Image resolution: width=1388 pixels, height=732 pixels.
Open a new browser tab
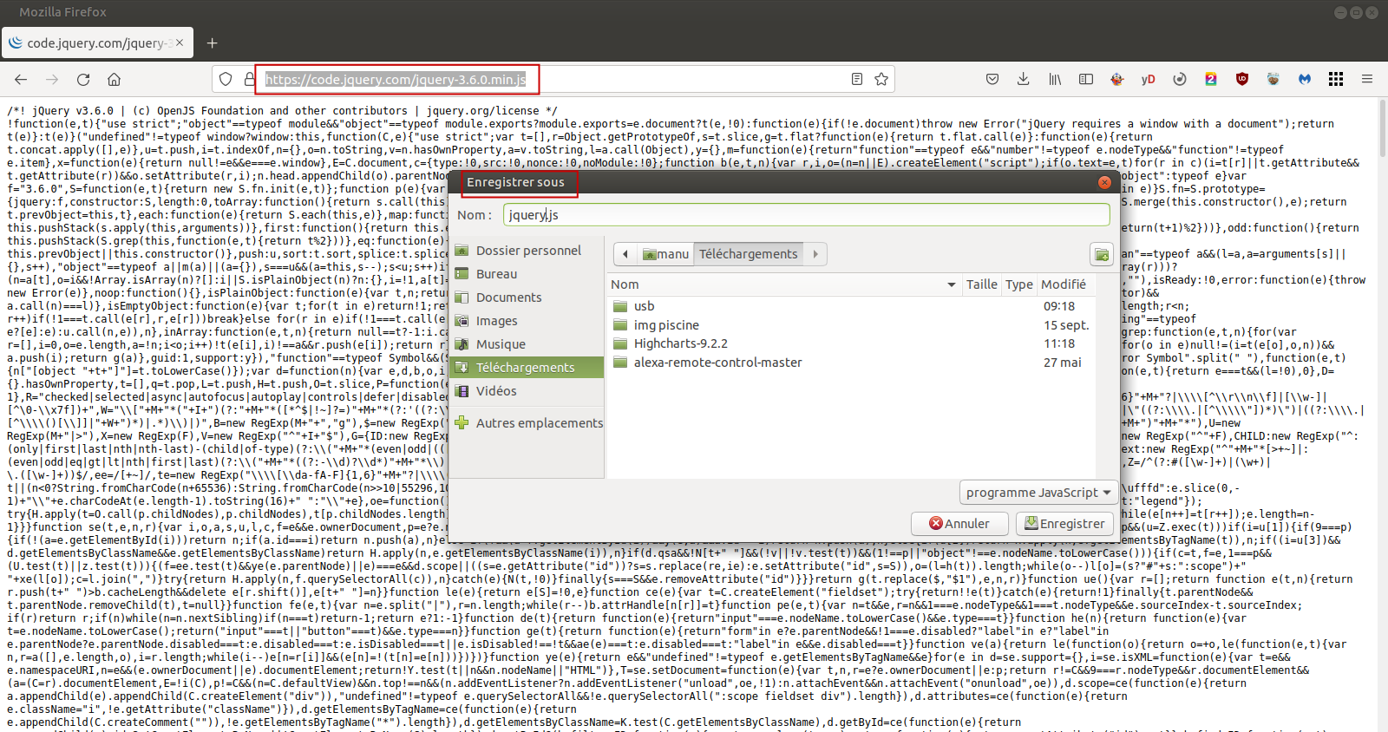tap(212, 42)
